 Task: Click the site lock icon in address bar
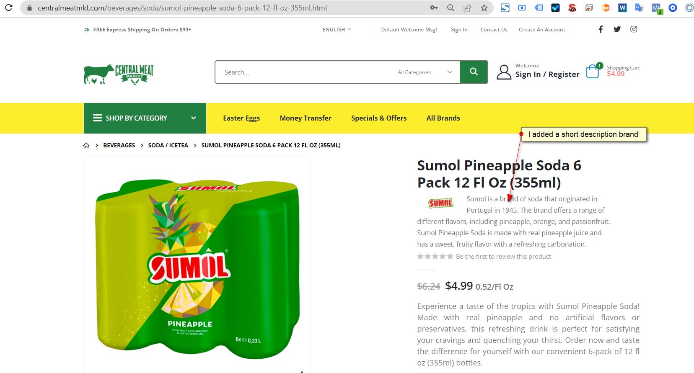coord(29,8)
